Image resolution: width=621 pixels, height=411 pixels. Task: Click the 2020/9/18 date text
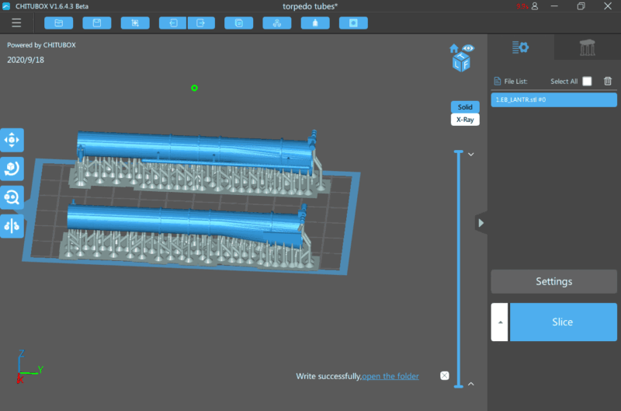pos(26,60)
